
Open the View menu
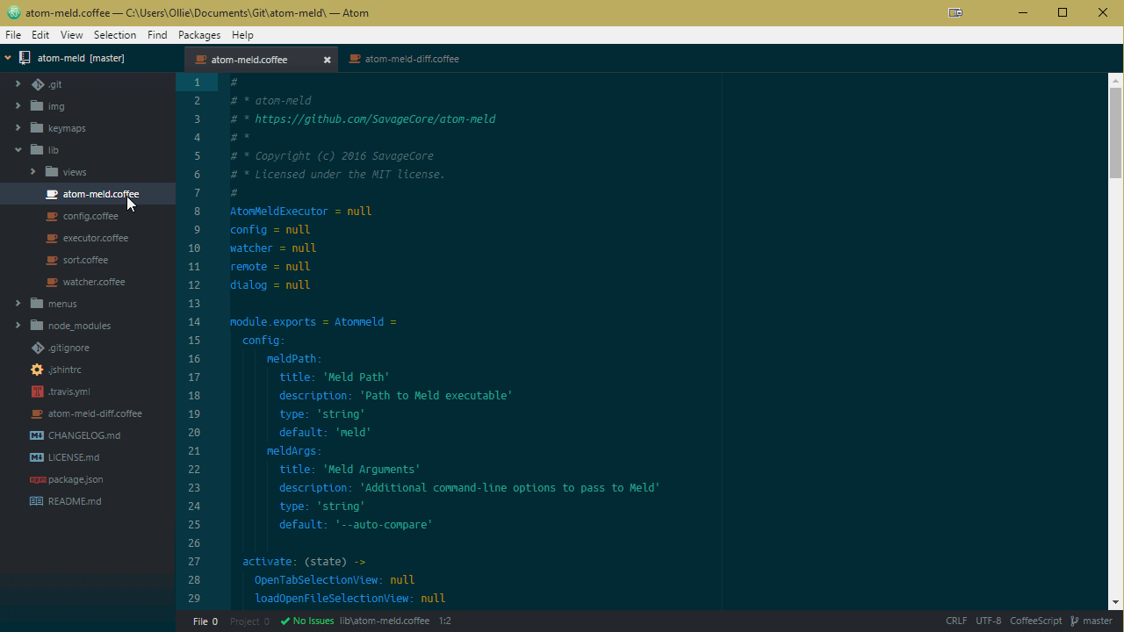click(72, 35)
